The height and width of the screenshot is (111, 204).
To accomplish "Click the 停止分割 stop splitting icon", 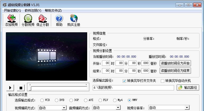I will pyautogui.click(x=43, y=20).
